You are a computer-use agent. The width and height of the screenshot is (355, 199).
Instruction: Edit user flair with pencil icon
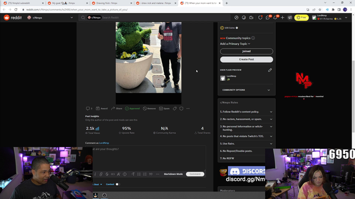point(270,70)
